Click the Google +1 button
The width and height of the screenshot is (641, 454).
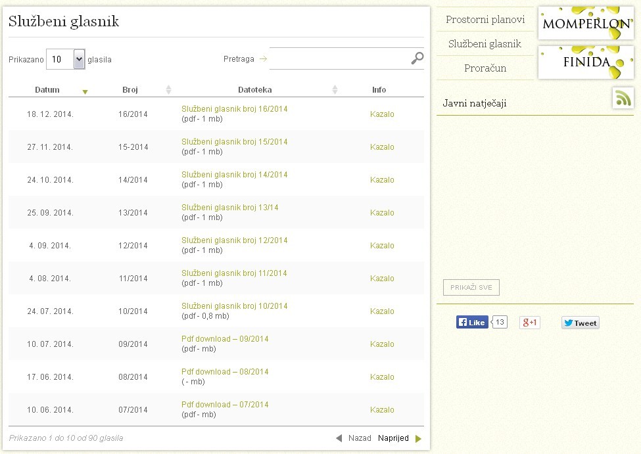[x=530, y=323]
